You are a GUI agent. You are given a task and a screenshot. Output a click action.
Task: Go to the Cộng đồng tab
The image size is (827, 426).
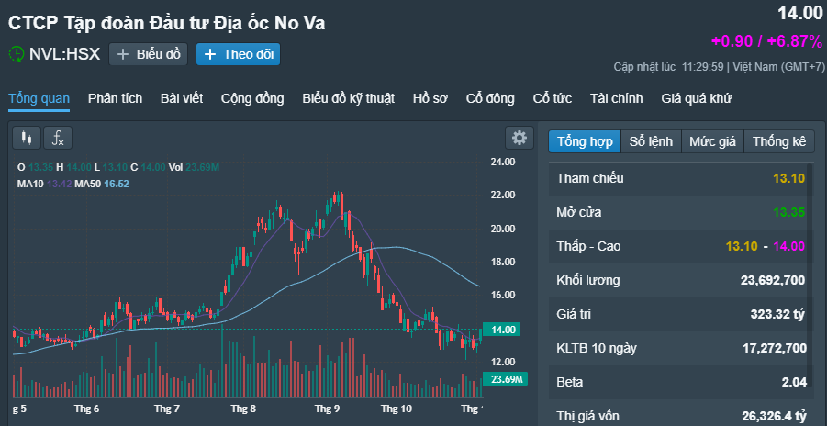coord(252,98)
